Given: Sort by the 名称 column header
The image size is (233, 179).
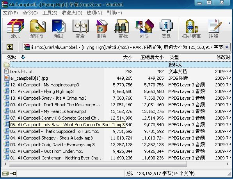Looking at the screenshot, I should (11, 57).
